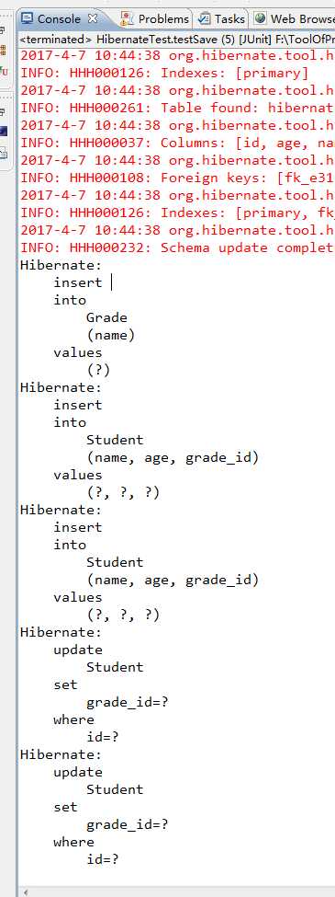The height and width of the screenshot is (897, 335).
Task: Click the Problems tab warning icon
Action: click(128, 18)
